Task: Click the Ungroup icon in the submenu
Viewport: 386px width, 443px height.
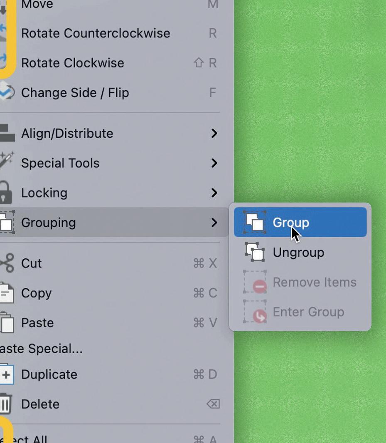Action: 255,252
